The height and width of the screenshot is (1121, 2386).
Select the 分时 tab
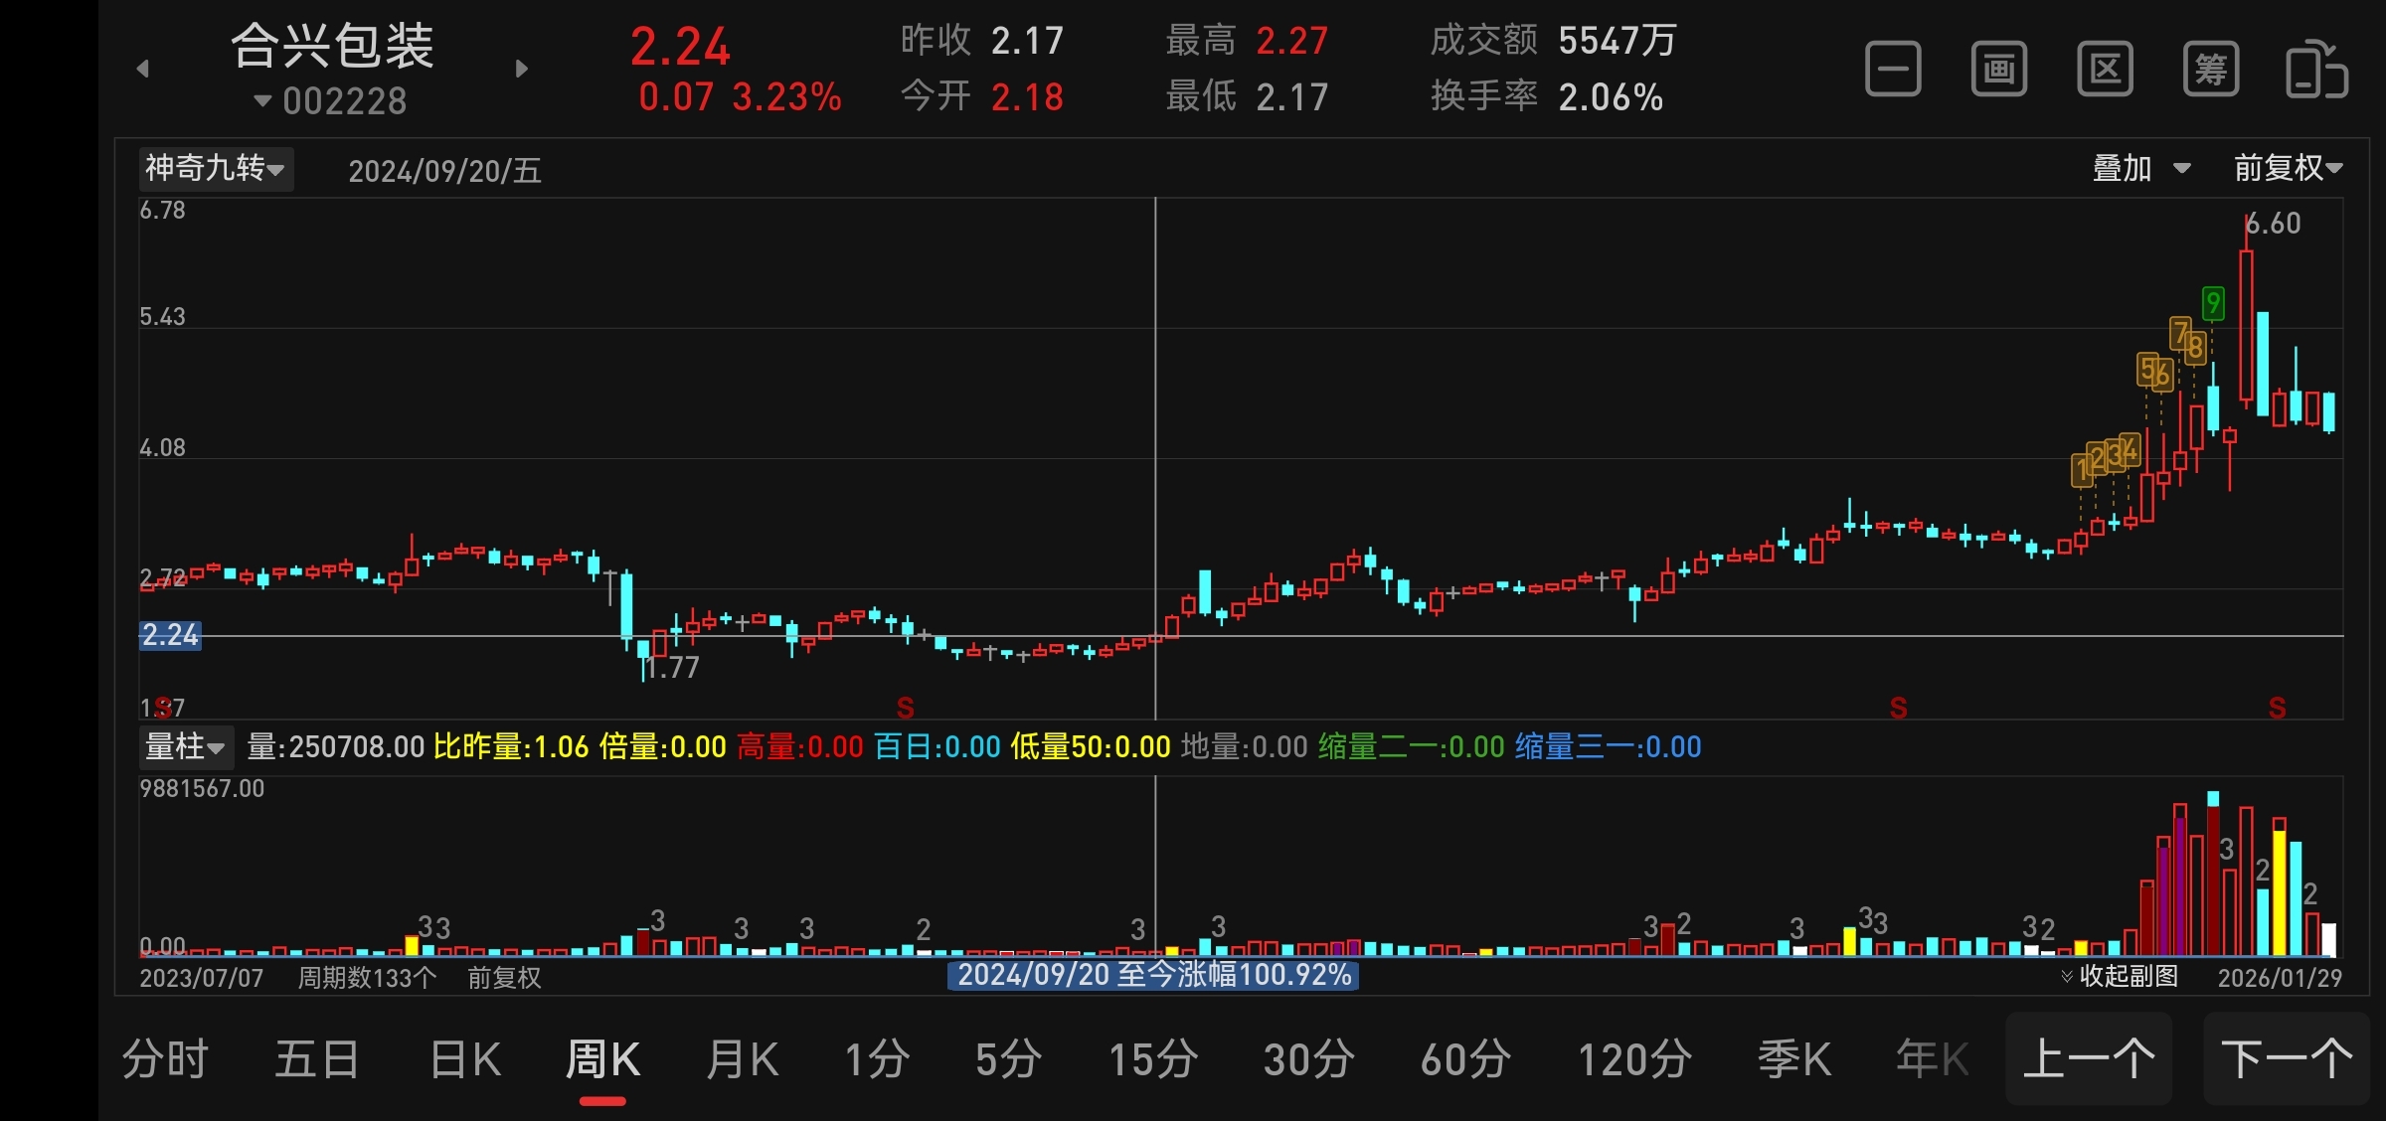165,1059
